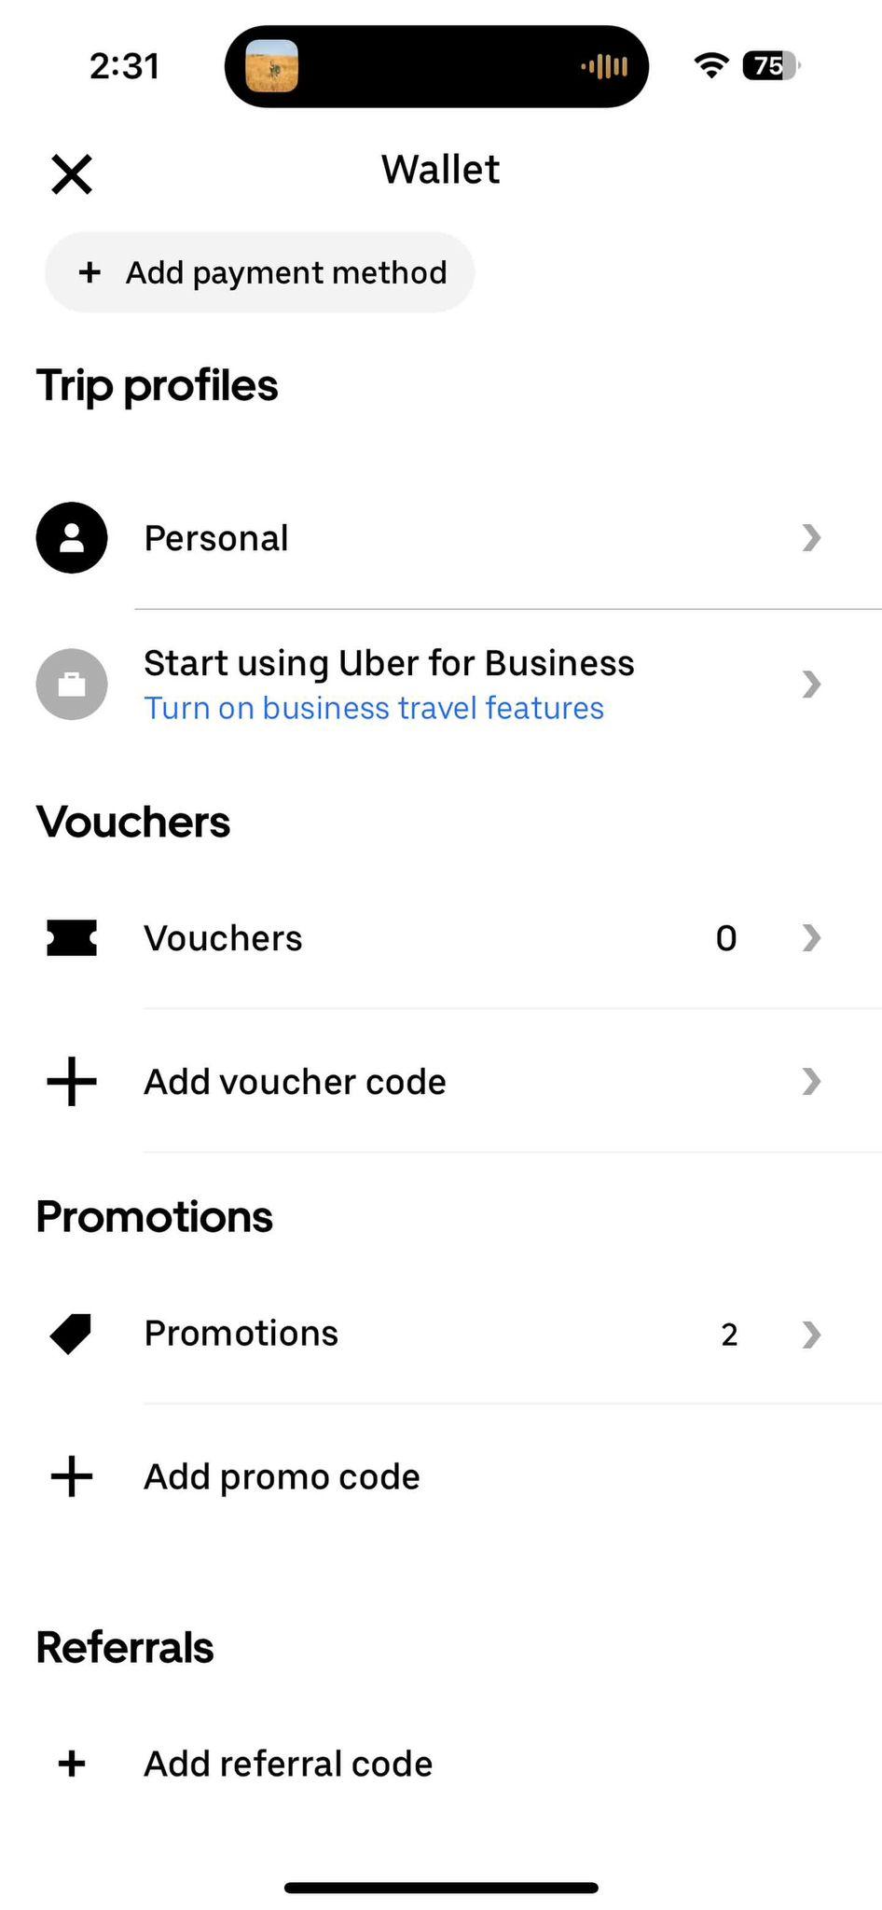The image size is (882, 1910).
Task: Expand the Personal profile chevron
Action: coord(811,538)
